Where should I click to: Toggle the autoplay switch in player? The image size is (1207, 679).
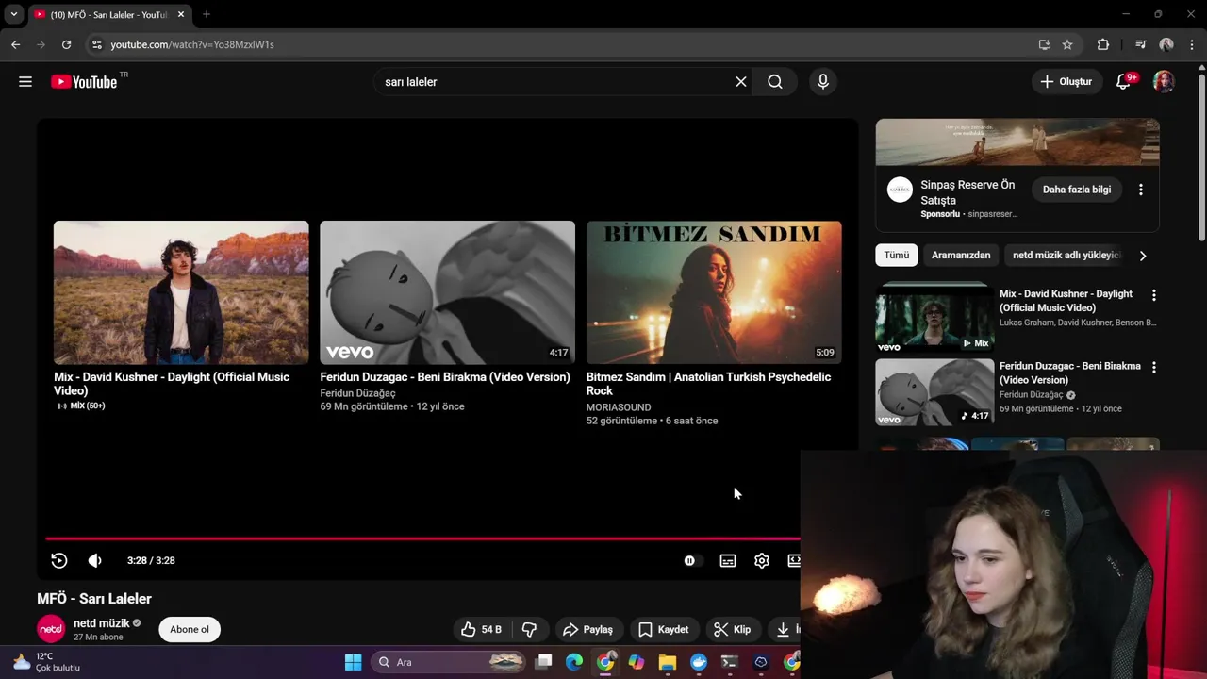692,560
